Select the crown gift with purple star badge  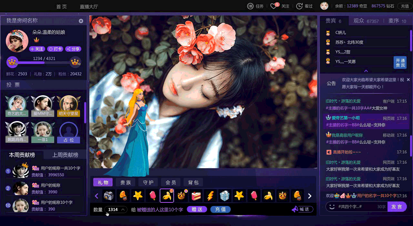click(x=181, y=196)
